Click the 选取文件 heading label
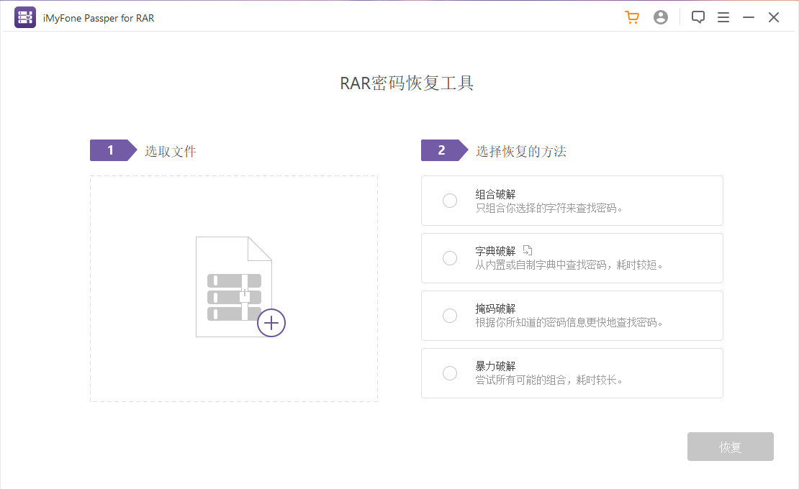 [x=171, y=151]
